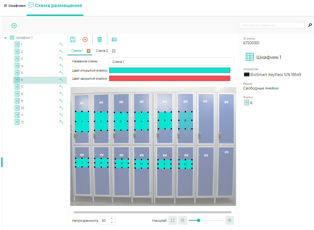Click the undo arrow next to cell 3

(x=61, y=59)
